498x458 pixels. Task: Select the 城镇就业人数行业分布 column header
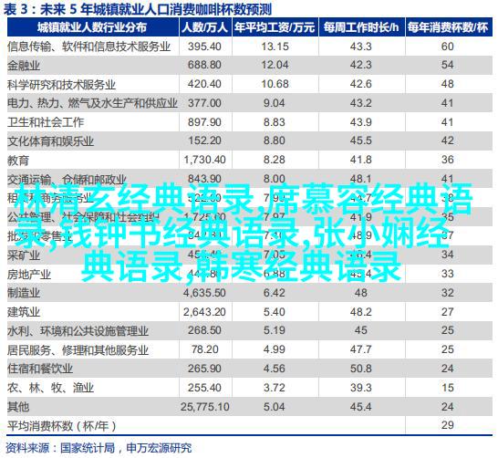pyautogui.click(x=92, y=27)
